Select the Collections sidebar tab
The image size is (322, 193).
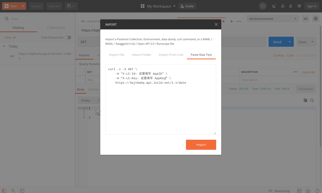(56, 28)
